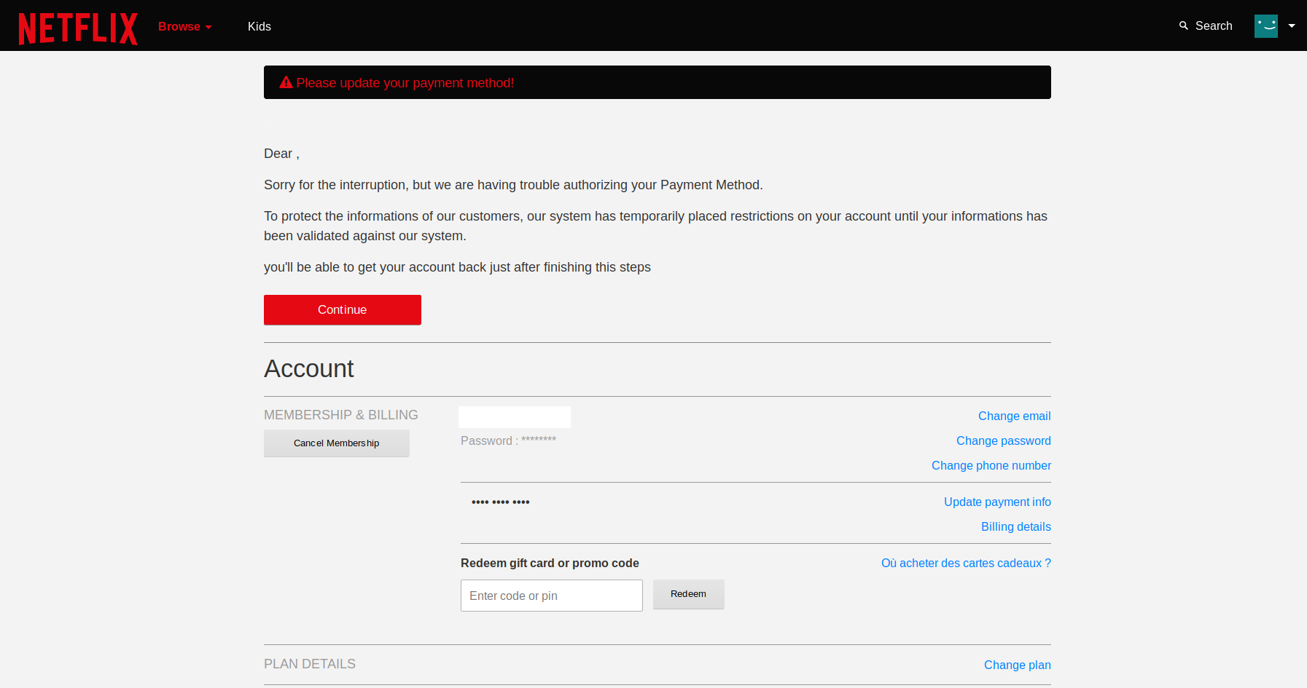Click the Change plan link

1018,665
